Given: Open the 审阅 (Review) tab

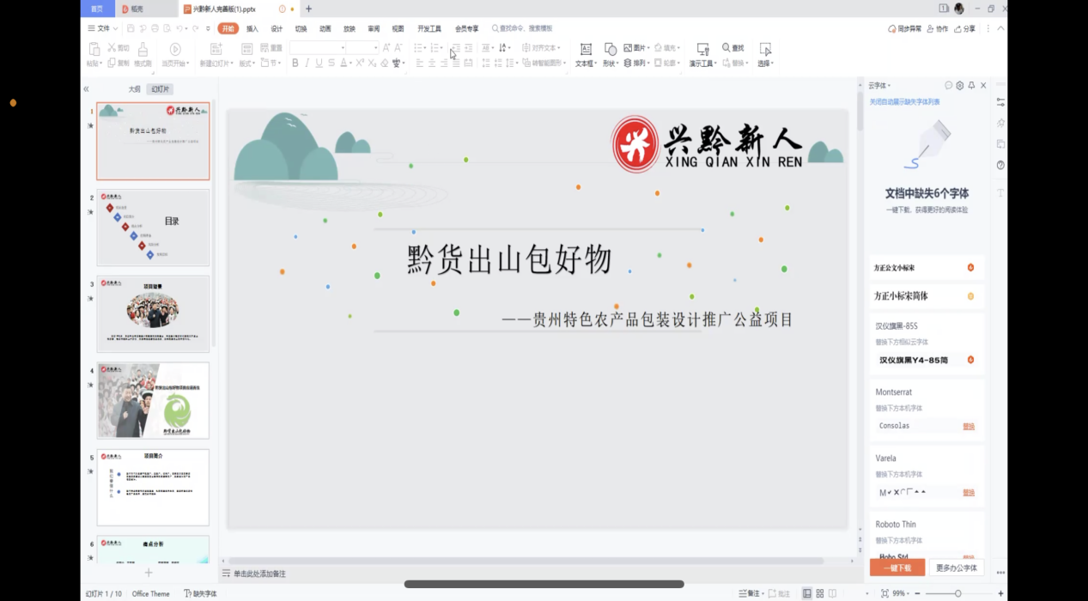Looking at the screenshot, I should pyautogui.click(x=374, y=29).
